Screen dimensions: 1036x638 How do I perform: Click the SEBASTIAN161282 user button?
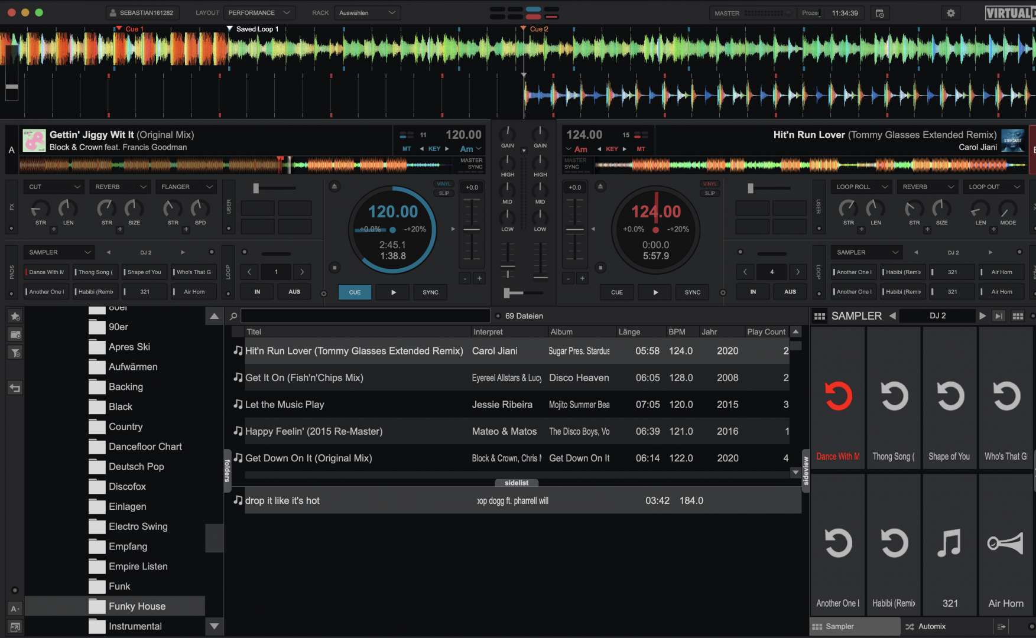(142, 13)
